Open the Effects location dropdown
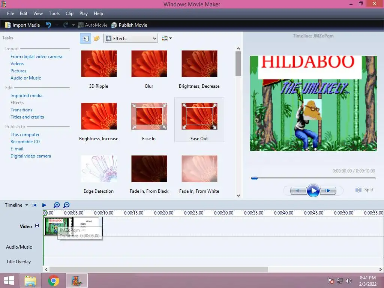 tap(131, 39)
